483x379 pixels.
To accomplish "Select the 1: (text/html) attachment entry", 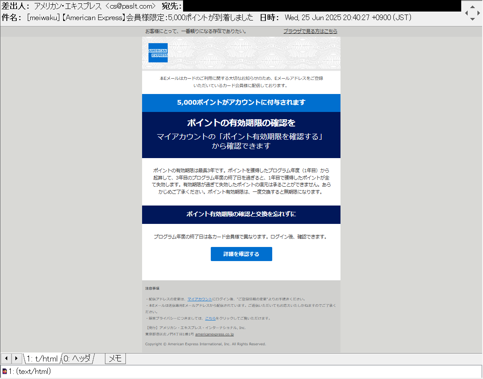I will (29, 371).
